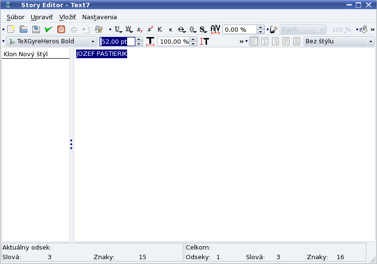Toggle Superscript formatting
Screen dimensions: 377x264
pos(150,29)
